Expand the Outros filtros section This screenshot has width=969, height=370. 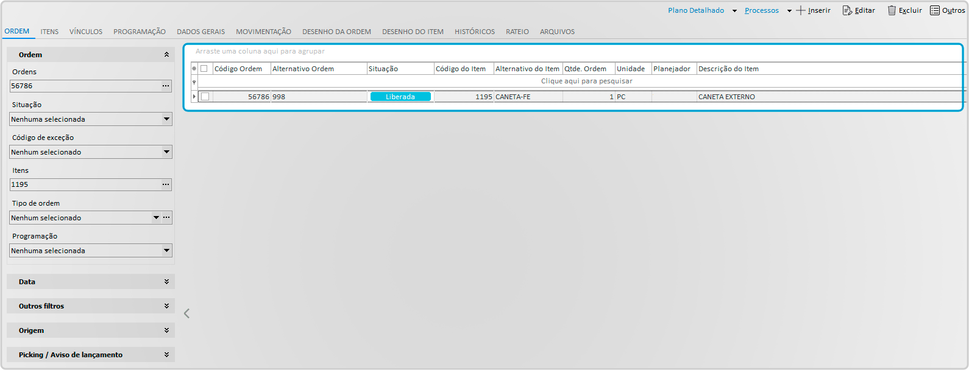[x=166, y=306]
